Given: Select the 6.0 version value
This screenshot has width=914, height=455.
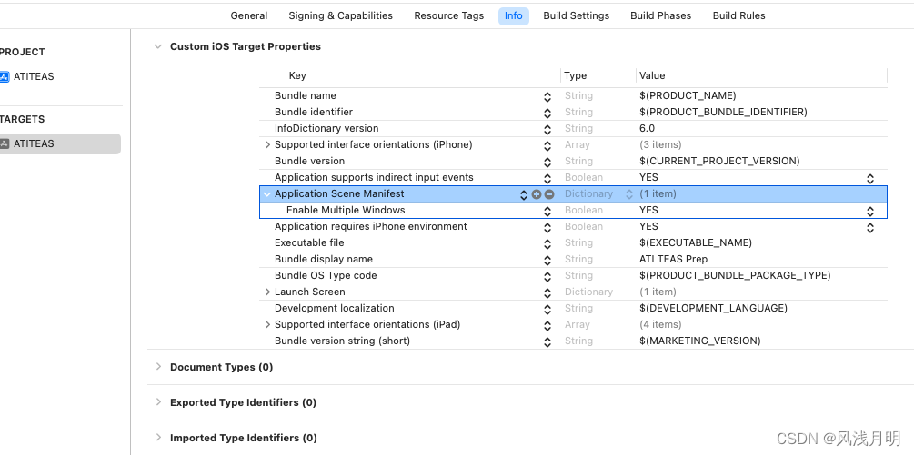Looking at the screenshot, I should (647, 129).
